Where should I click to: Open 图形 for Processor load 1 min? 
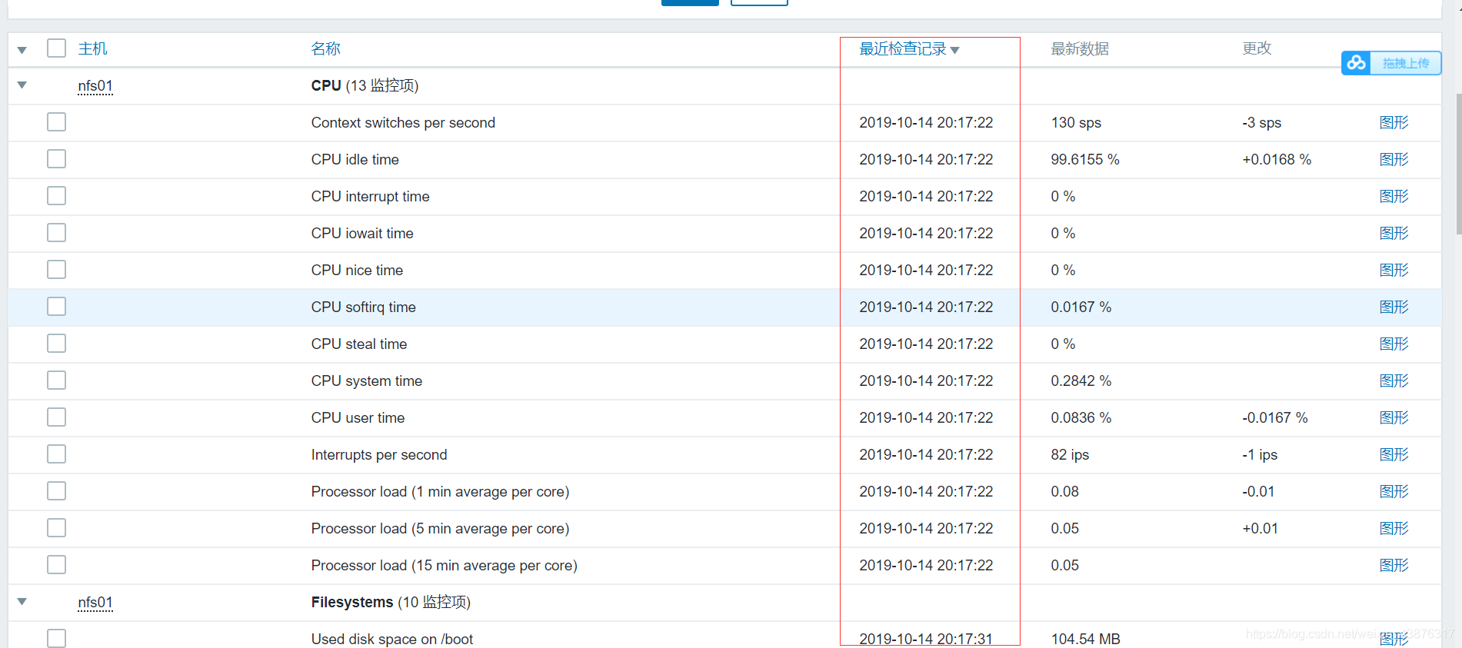tap(1394, 491)
